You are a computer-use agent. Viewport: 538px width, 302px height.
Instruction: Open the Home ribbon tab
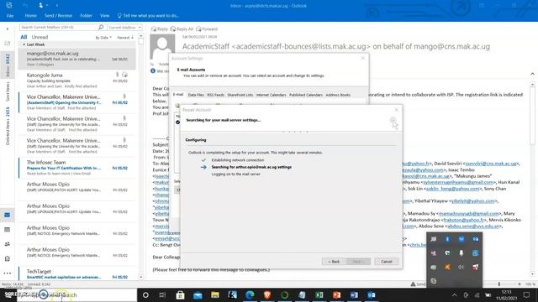pos(30,16)
